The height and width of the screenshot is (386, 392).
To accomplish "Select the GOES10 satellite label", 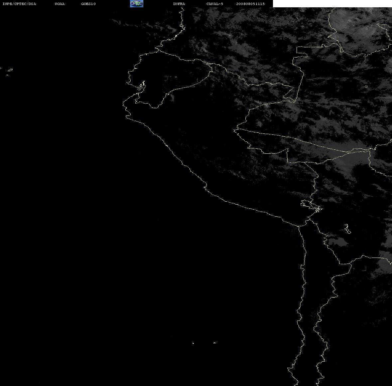I will point(88,4).
